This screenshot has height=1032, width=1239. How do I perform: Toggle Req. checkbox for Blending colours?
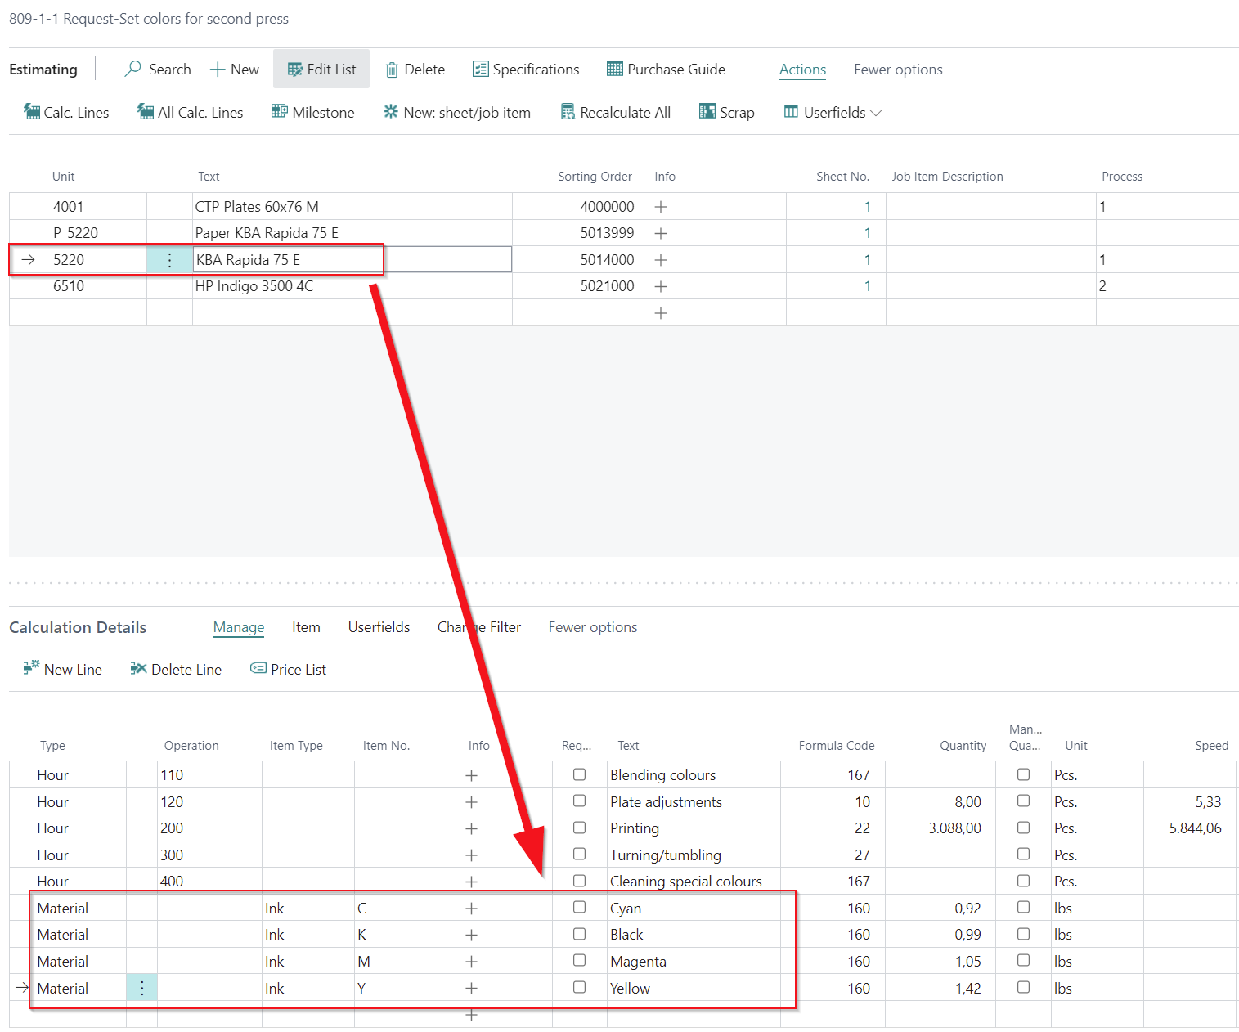tap(579, 774)
